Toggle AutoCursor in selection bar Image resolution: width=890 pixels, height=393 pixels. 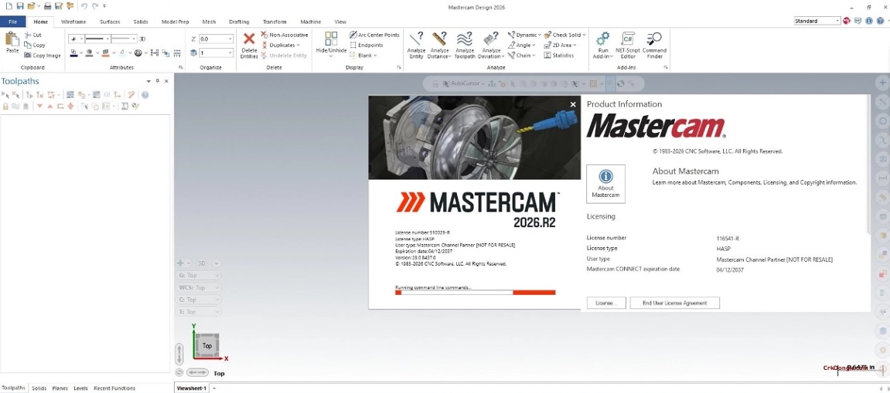pyautogui.click(x=462, y=83)
